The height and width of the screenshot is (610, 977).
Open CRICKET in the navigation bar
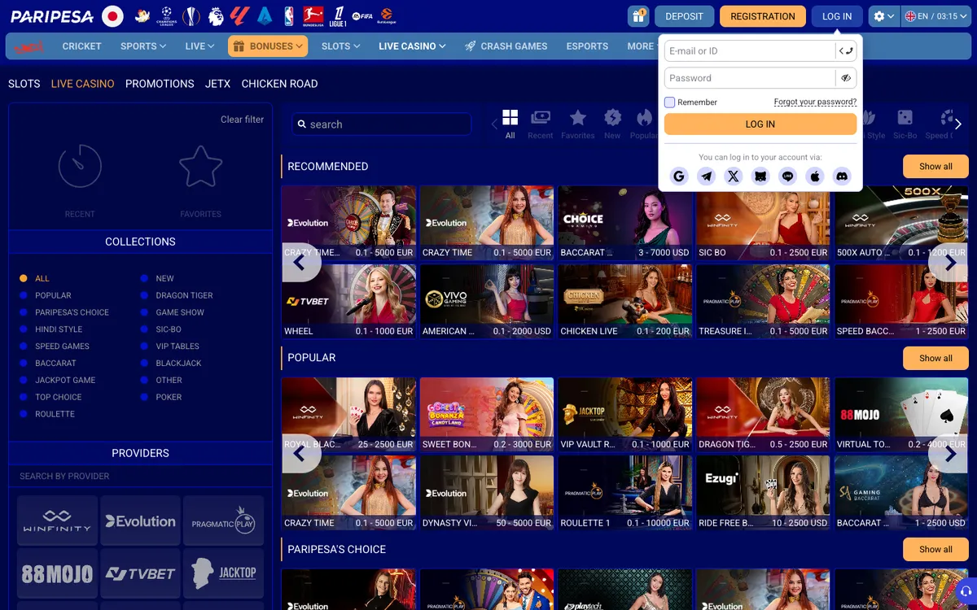(x=82, y=46)
